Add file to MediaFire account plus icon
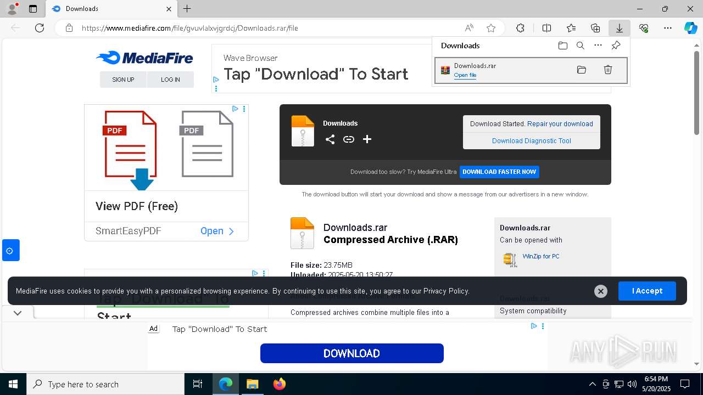This screenshot has height=395, width=703. pyautogui.click(x=367, y=139)
